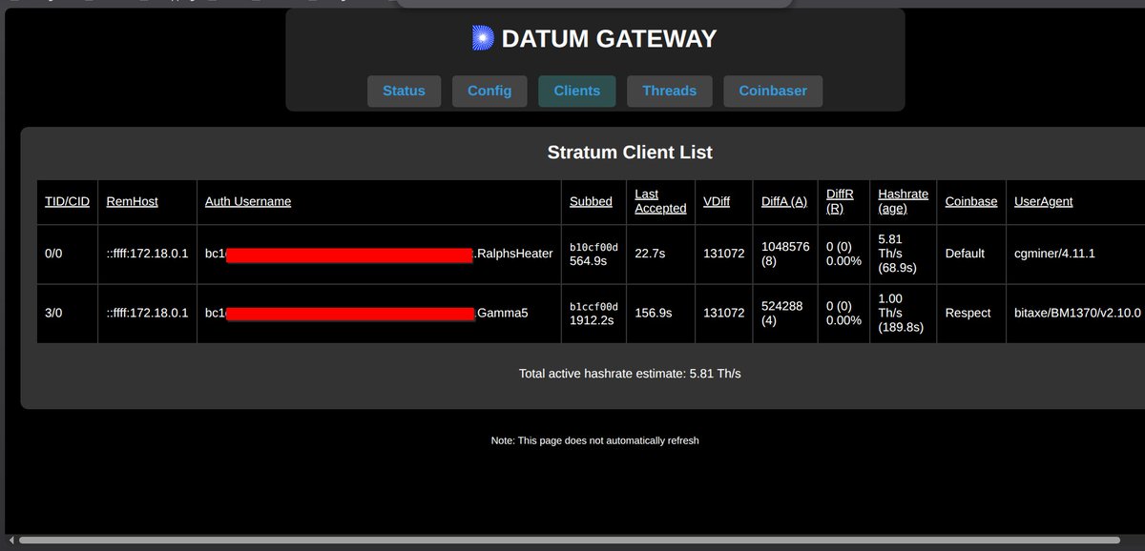Click DiffR value in RalphsHeater row
This screenshot has width=1145, height=551.
[843, 254]
